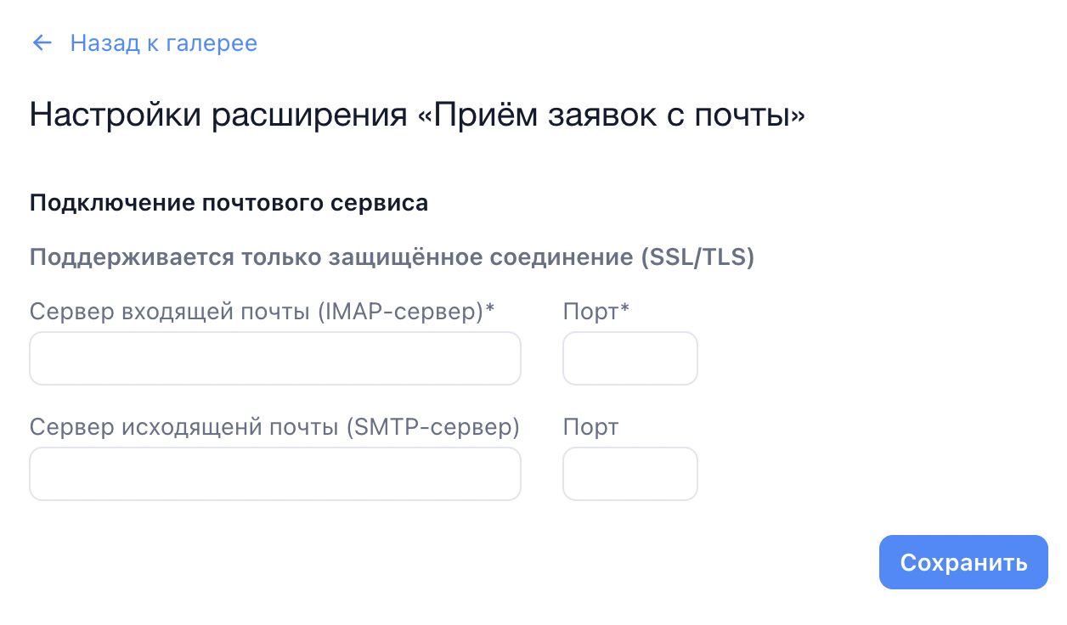Click the «Порт*» label with asterisk

point(596,312)
